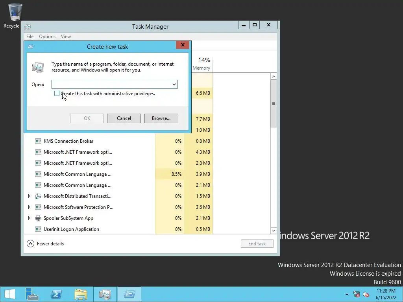Screen dimensions: 403x302
Task: Click the KMS Connection Broker process icon
Action: (x=38, y=141)
